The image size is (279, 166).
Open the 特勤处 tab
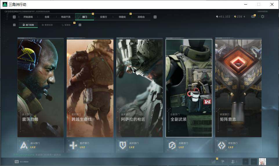click(122, 17)
